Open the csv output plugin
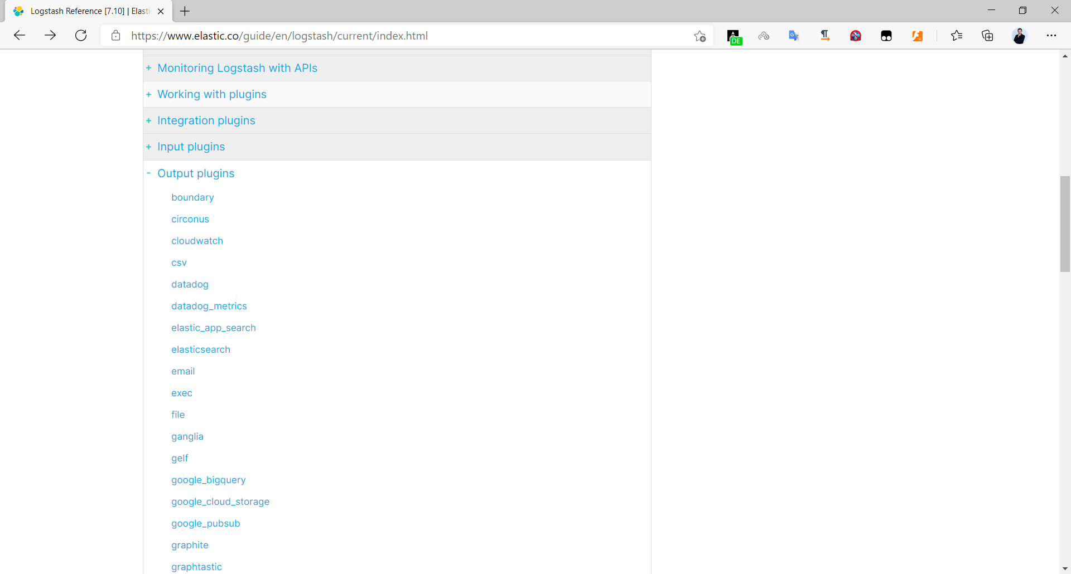This screenshot has width=1071, height=574. tap(179, 262)
